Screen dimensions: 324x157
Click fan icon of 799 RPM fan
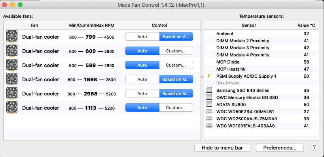pyautogui.click(x=12, y=37)
